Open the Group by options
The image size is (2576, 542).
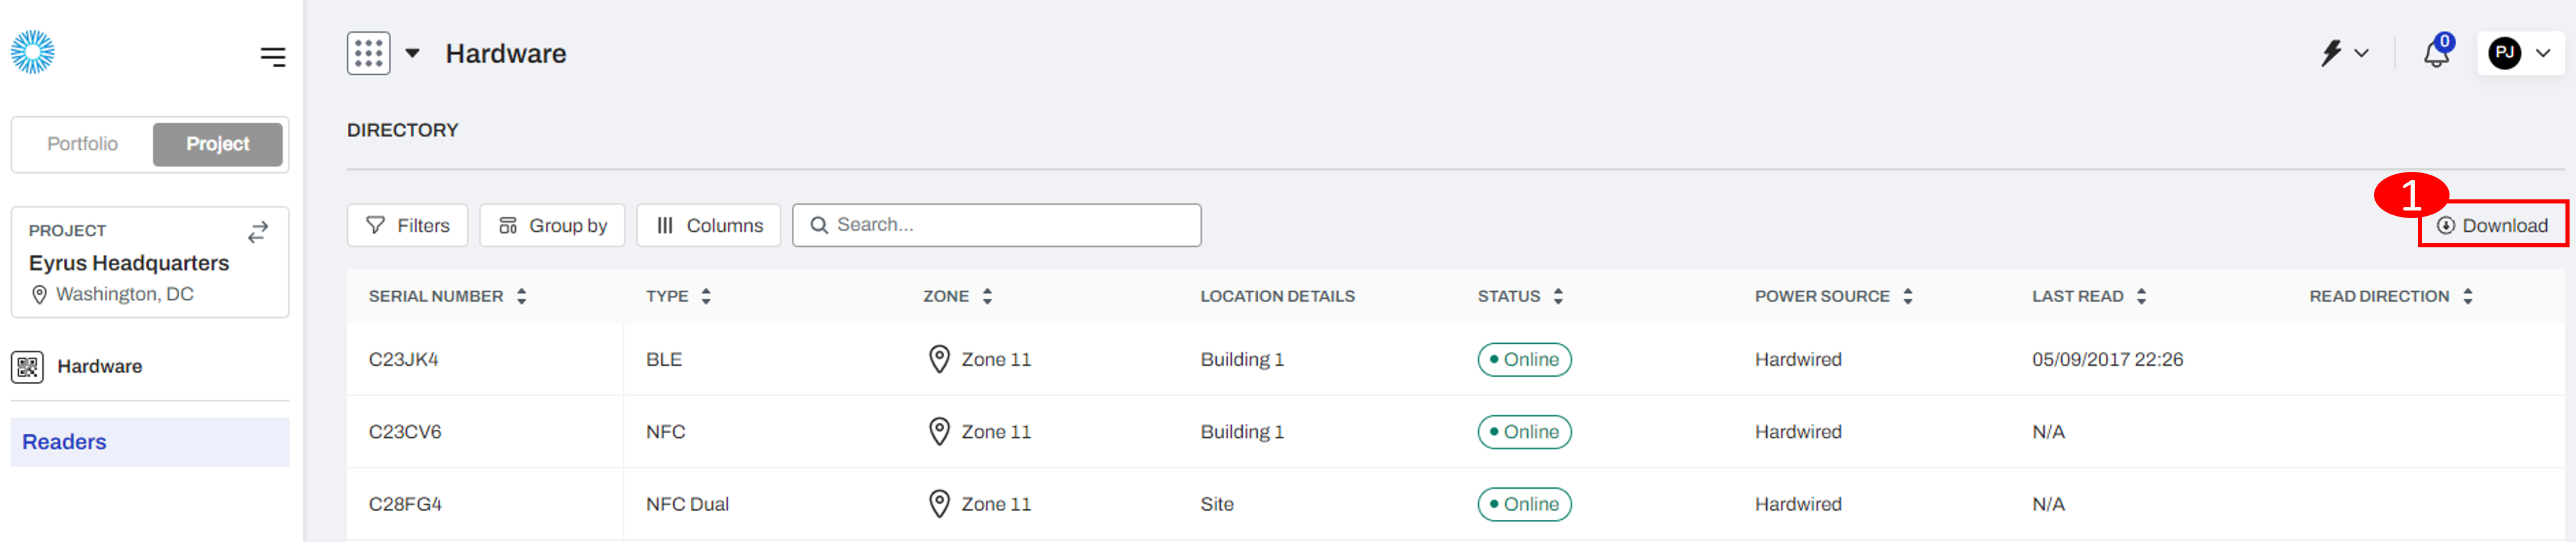[x=552, y=226]
